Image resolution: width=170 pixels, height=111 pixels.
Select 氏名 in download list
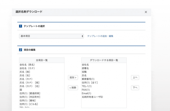(x=104, y=75)
